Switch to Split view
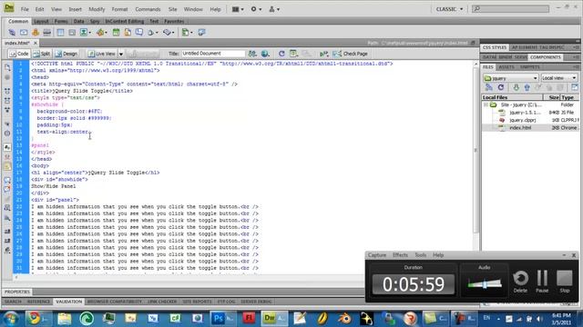This screenshot has width=583, height=327. (41, 54)
